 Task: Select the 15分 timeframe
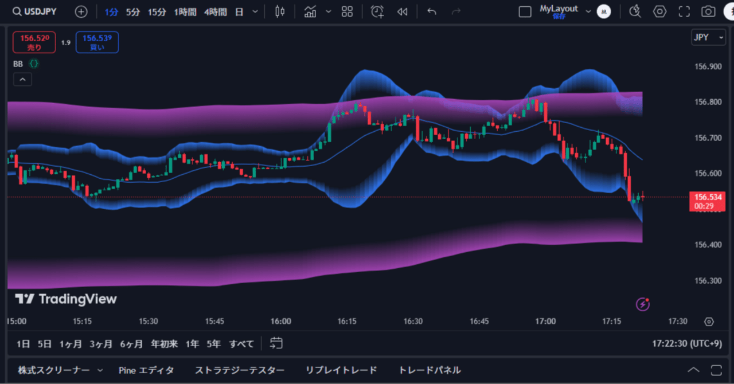pyautogui.click(x=157, y=11)
